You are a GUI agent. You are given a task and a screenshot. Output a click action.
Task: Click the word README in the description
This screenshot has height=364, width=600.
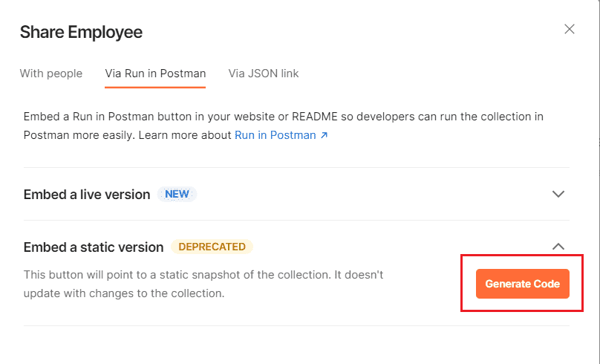315,117
